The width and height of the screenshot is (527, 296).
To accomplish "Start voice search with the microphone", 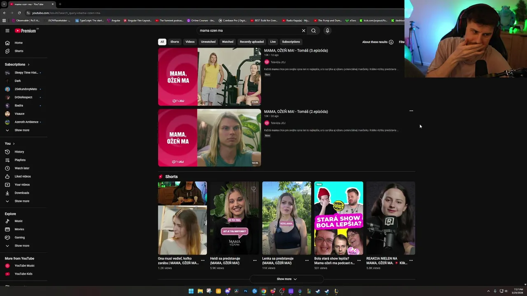I will tap(327, 30).
